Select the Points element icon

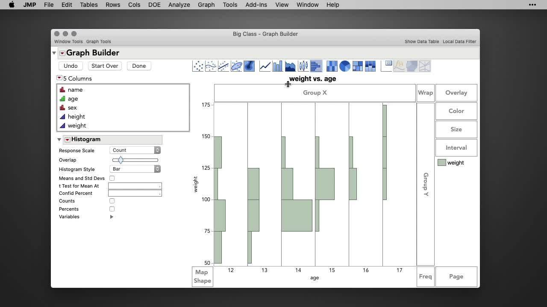point(198,66)
